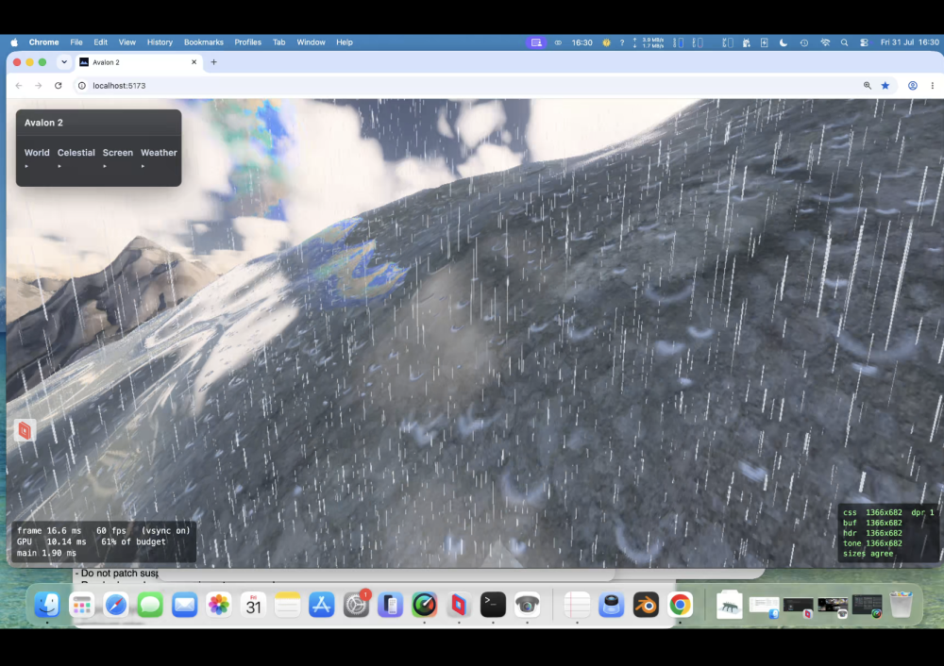Open the Profiles menu
Viewport: 944px width, 666px height.
click(247, 42)
